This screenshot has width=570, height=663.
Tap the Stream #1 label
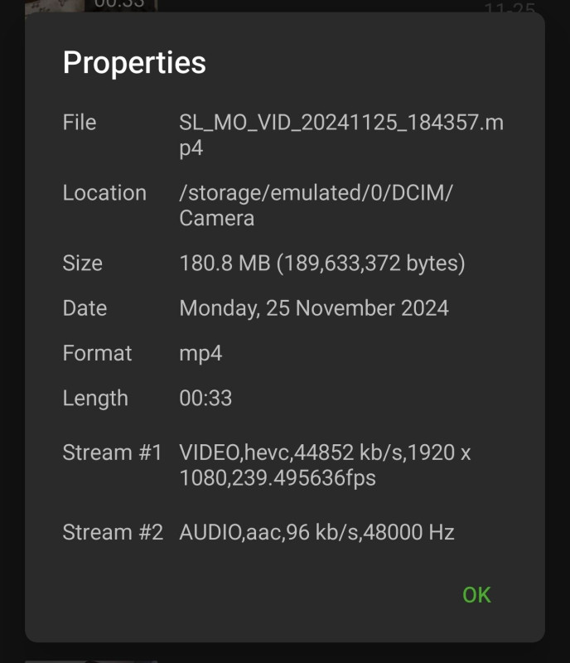[112, 452]
